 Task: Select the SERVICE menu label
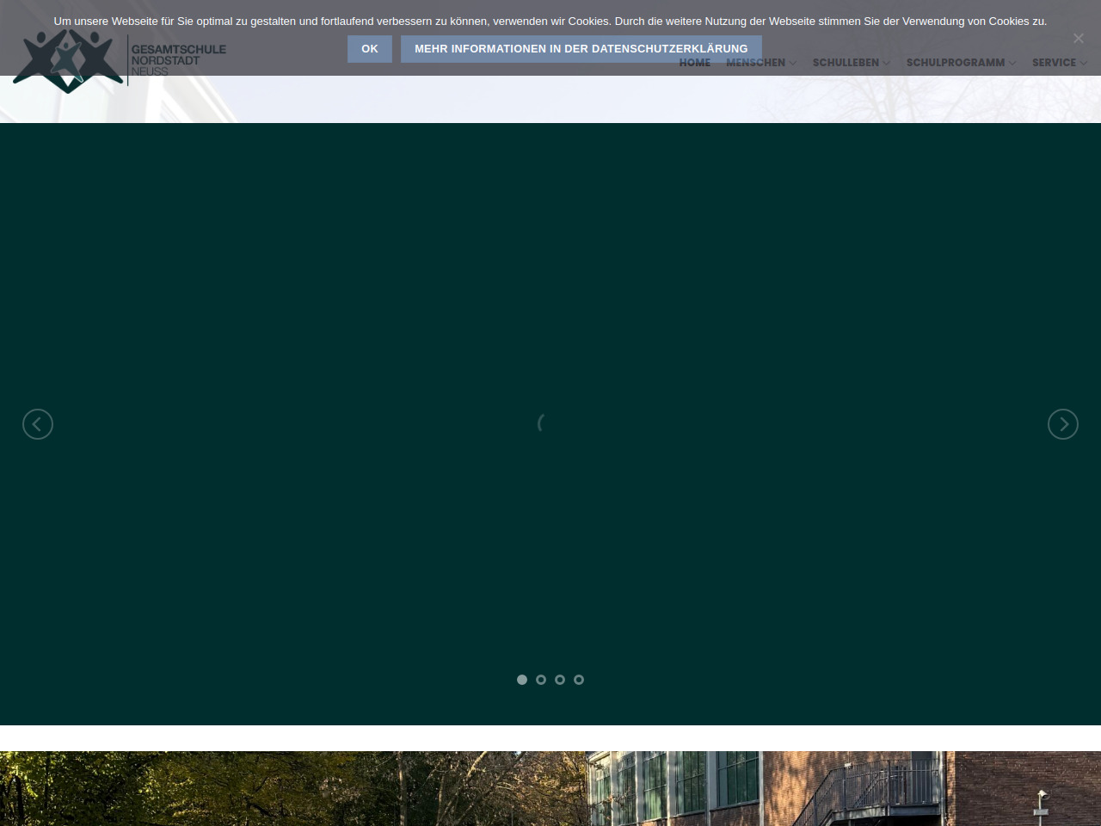click(1054, 63)
